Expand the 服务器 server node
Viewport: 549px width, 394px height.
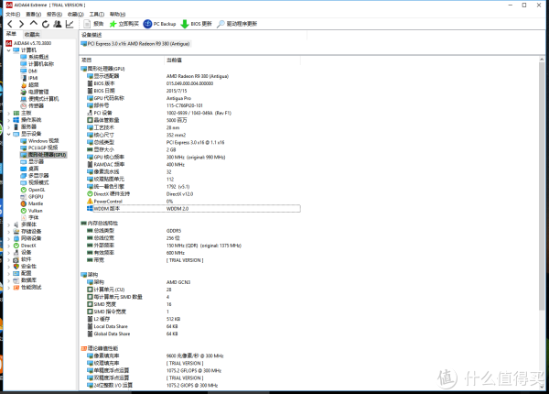pyautogui.click(x=9, y=126)
